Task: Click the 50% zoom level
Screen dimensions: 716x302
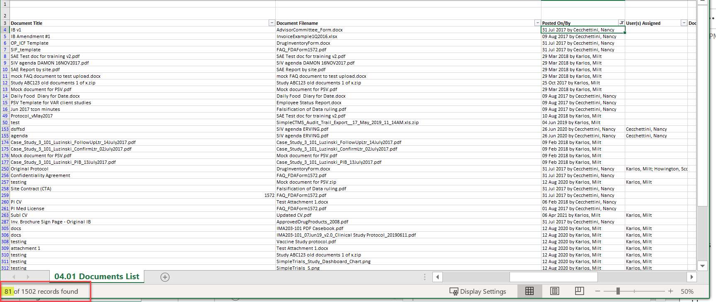Action: tap(687, 291)
